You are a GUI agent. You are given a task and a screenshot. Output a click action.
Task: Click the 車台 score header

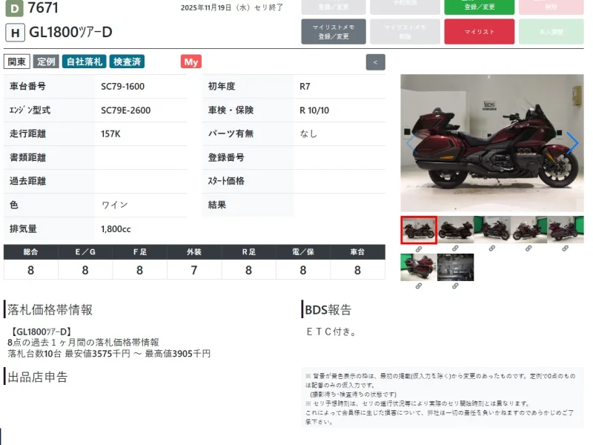(x=357, y=252)
